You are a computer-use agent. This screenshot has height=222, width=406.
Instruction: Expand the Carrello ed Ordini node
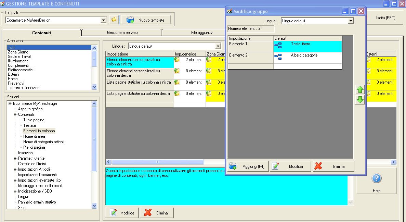[15, 164]
